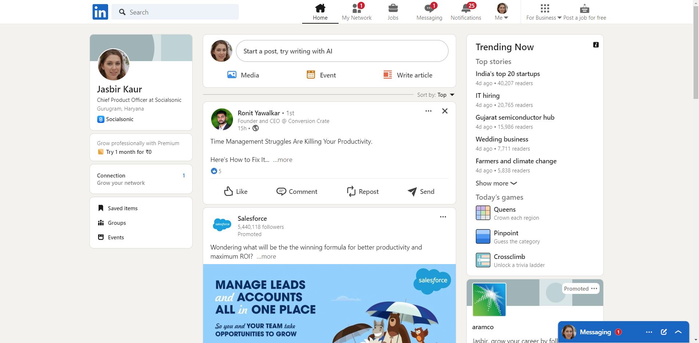Open Groups from the sidebar
The image size is (699, 343).
tap(112, 223)
